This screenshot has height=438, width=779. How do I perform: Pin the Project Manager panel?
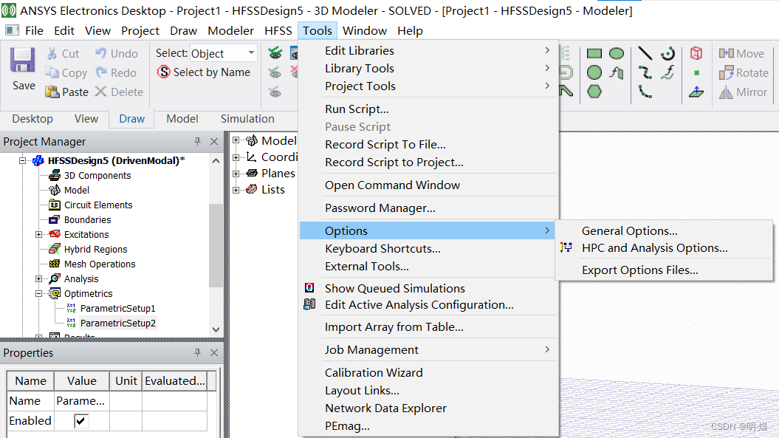197,142
